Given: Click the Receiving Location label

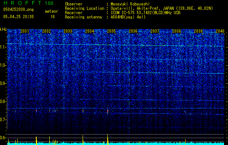Looking at the screenshot, I should pos(84,8).
